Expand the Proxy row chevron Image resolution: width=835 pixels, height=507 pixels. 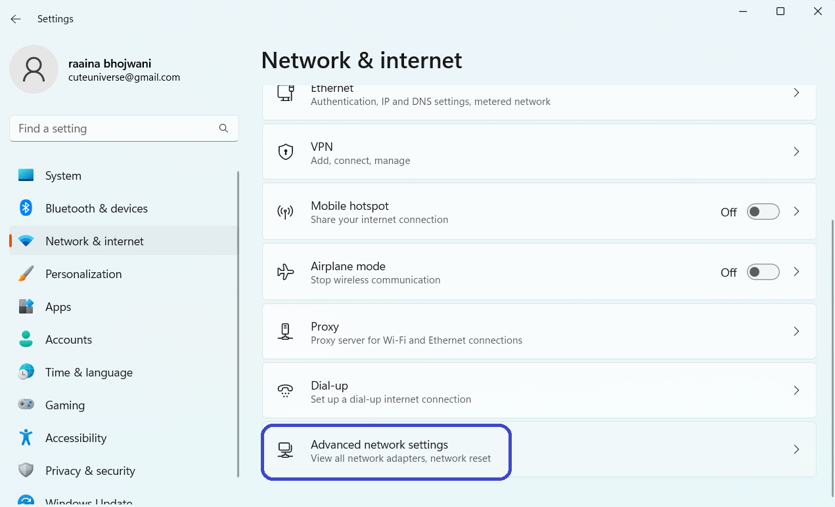point(796,332)
